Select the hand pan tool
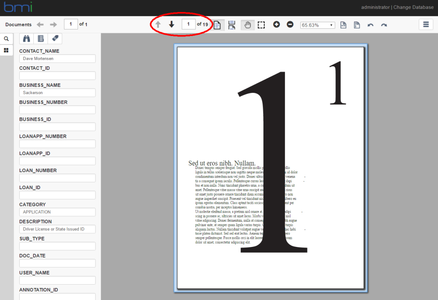 [247, 25]
